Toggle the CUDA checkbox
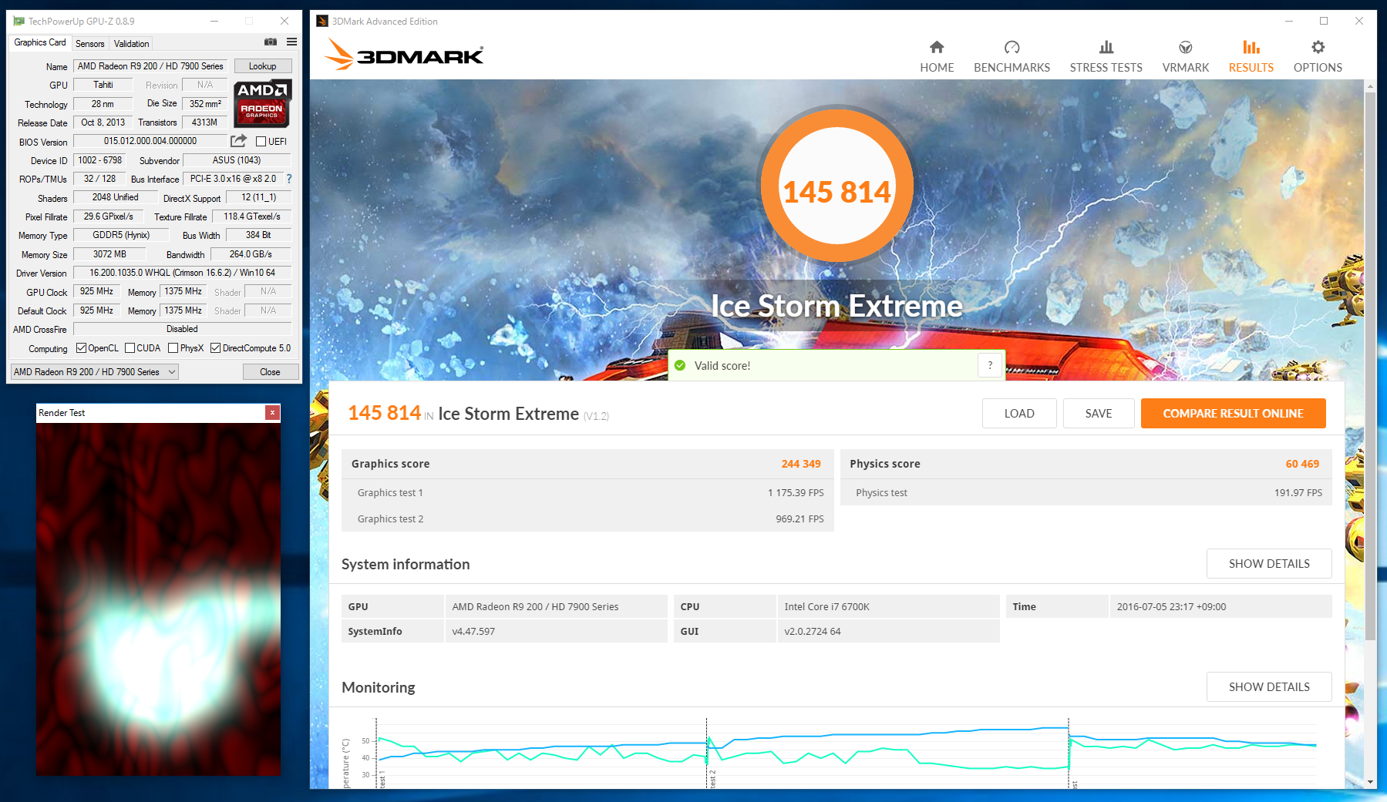The width and height of the screenshot is (1387, 802). point(130,348)
